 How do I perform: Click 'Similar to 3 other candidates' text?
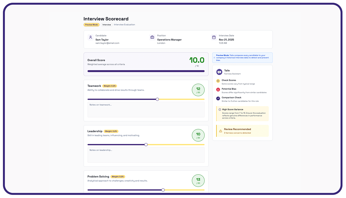pos(240,101)
